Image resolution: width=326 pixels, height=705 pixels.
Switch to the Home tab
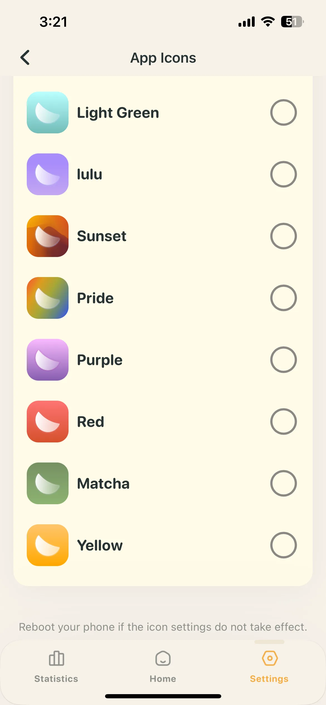pyautogui.click(x=163, y=667)
